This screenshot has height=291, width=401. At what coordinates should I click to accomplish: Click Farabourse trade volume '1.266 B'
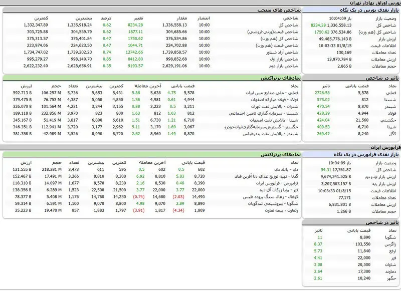click(344, 211)
